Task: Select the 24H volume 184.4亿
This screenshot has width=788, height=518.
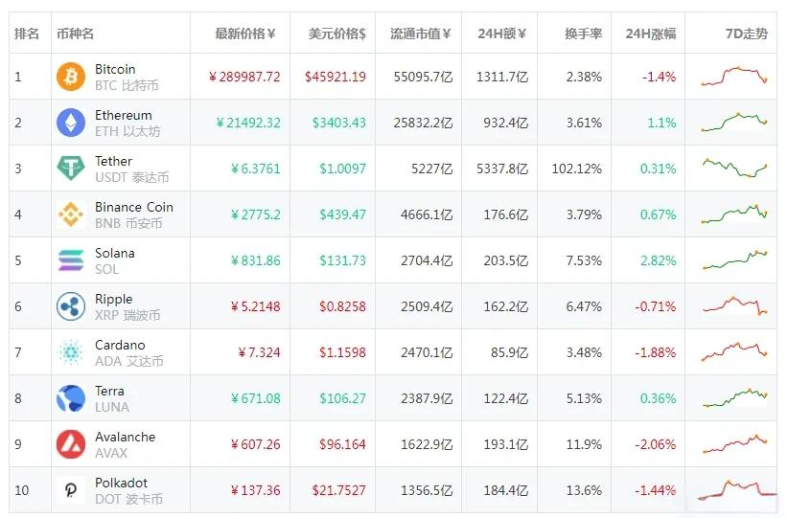Action: 505,490
